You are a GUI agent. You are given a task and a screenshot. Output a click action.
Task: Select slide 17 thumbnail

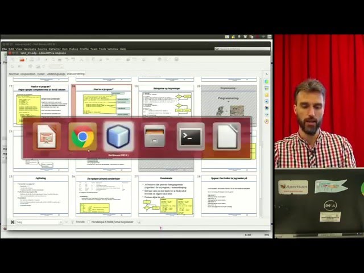coord(40,105)
